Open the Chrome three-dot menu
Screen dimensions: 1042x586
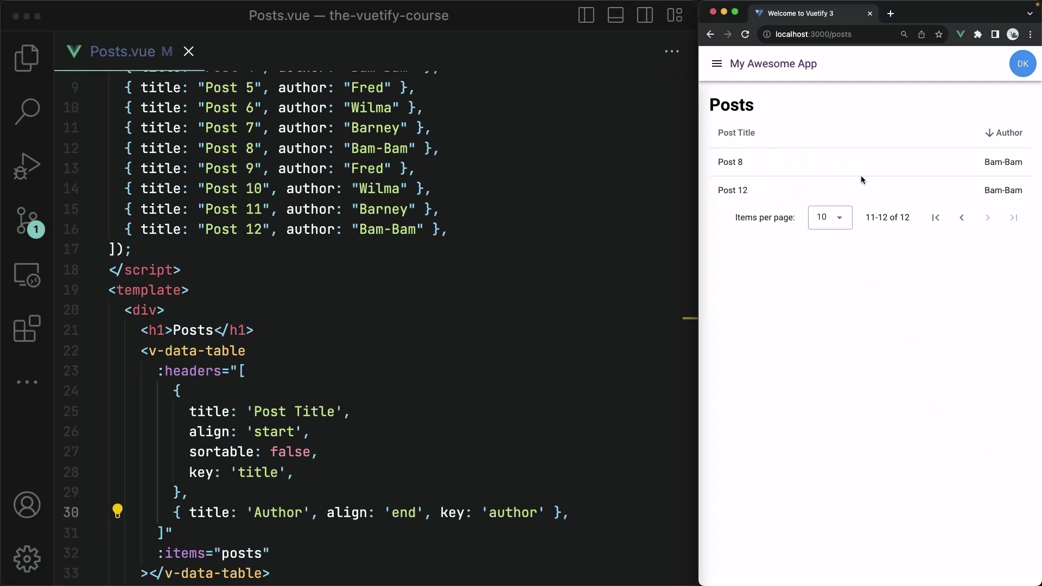[1031, 34]
